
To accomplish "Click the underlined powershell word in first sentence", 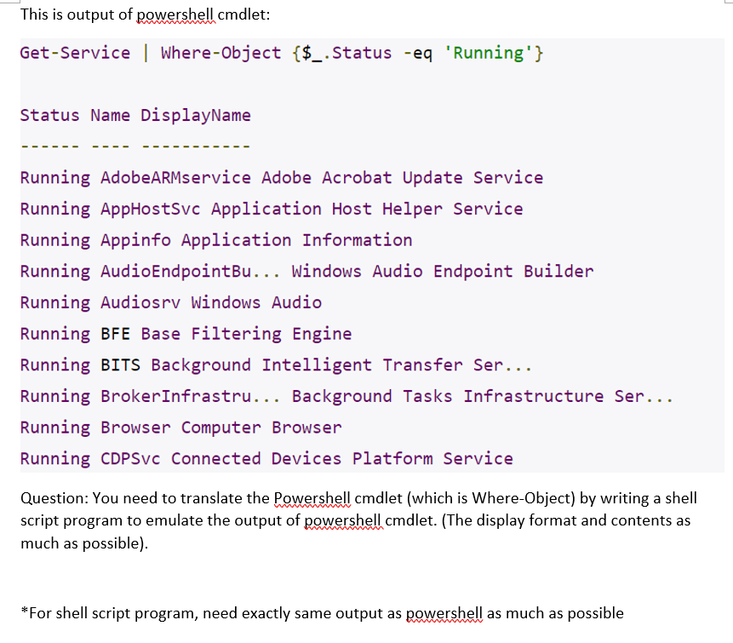I will click(x=174, y=14).
